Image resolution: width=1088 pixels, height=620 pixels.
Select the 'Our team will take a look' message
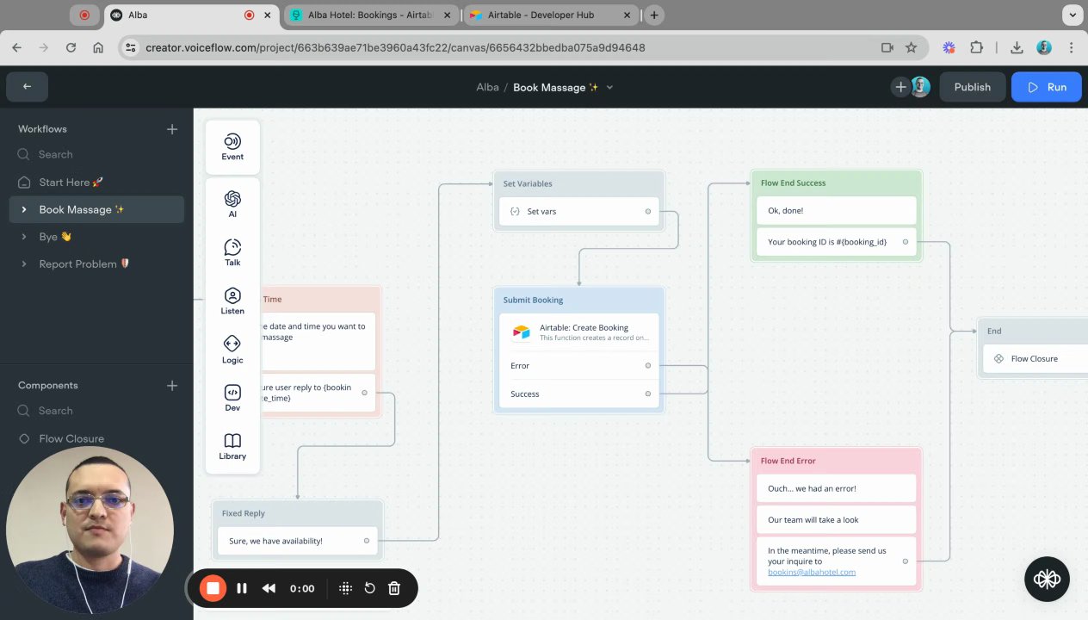click(x=837, y=519)
